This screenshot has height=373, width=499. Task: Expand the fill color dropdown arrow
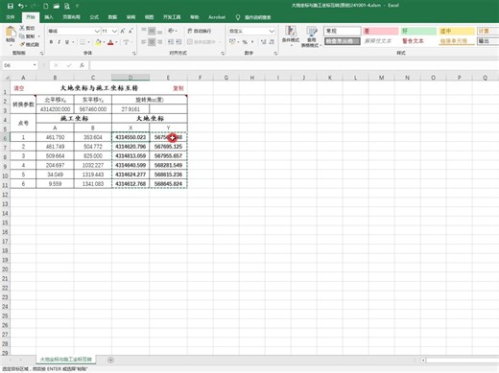coord(105,42)
